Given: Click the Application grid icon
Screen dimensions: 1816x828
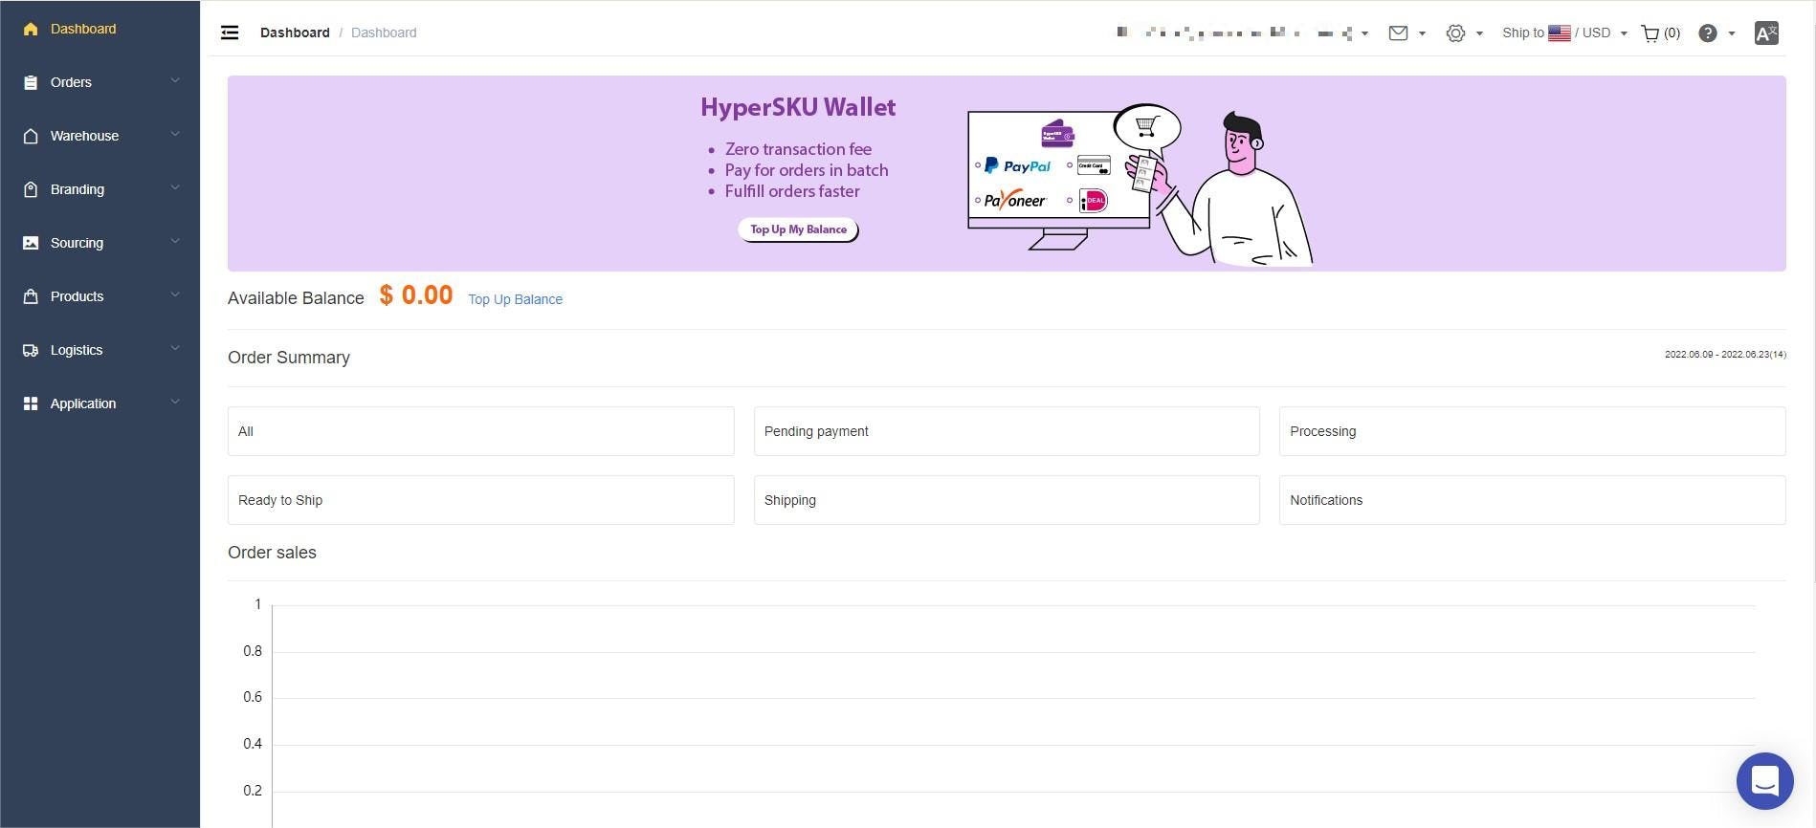Looking at the screenshot, I should point(31,403).
